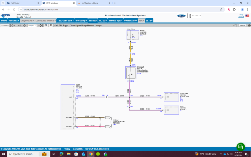This screenshot has height=157, width=251.
Task: Click the Stoplamp Switch component box
Action: coord(131,73)
